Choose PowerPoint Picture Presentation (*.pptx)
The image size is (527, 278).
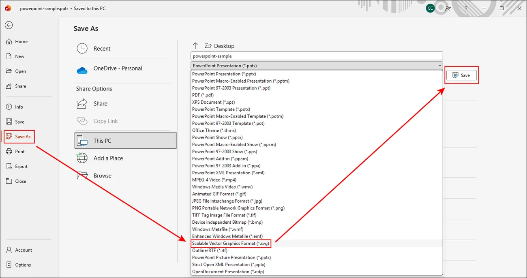tap(317, 257)
